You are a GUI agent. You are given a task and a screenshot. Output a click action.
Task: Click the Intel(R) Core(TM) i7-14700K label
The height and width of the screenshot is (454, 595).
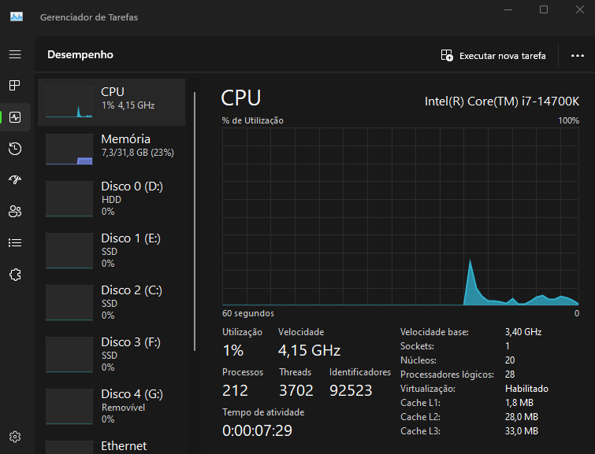pyautogui.click(x=502, y=102)
